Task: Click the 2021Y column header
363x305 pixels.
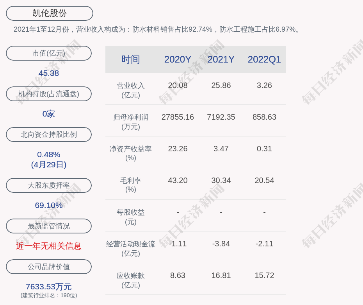Action: click(x=221, y=59)
